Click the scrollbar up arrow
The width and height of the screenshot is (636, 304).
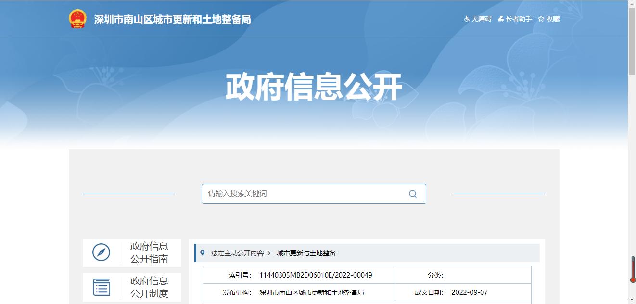click(x=632, y=4)
